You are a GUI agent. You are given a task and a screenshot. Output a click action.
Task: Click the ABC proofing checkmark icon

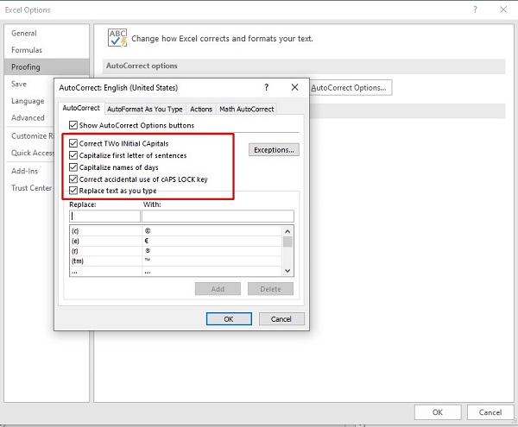pyautogui.click(x=117, y=38)
